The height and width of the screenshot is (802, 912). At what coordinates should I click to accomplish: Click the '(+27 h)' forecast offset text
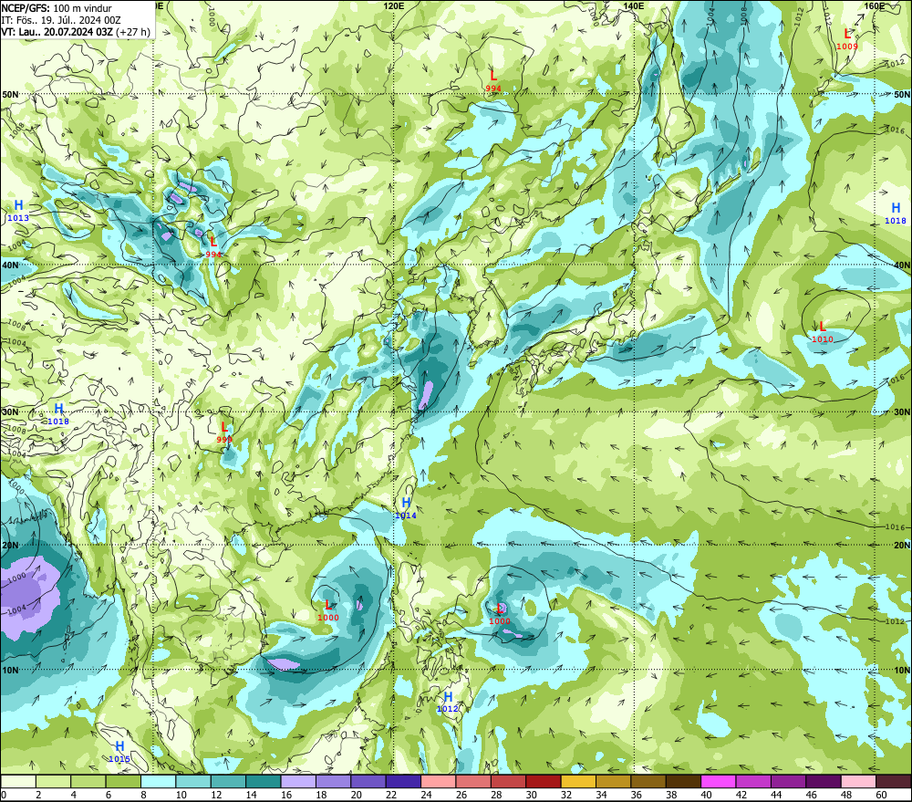[132, 32]
